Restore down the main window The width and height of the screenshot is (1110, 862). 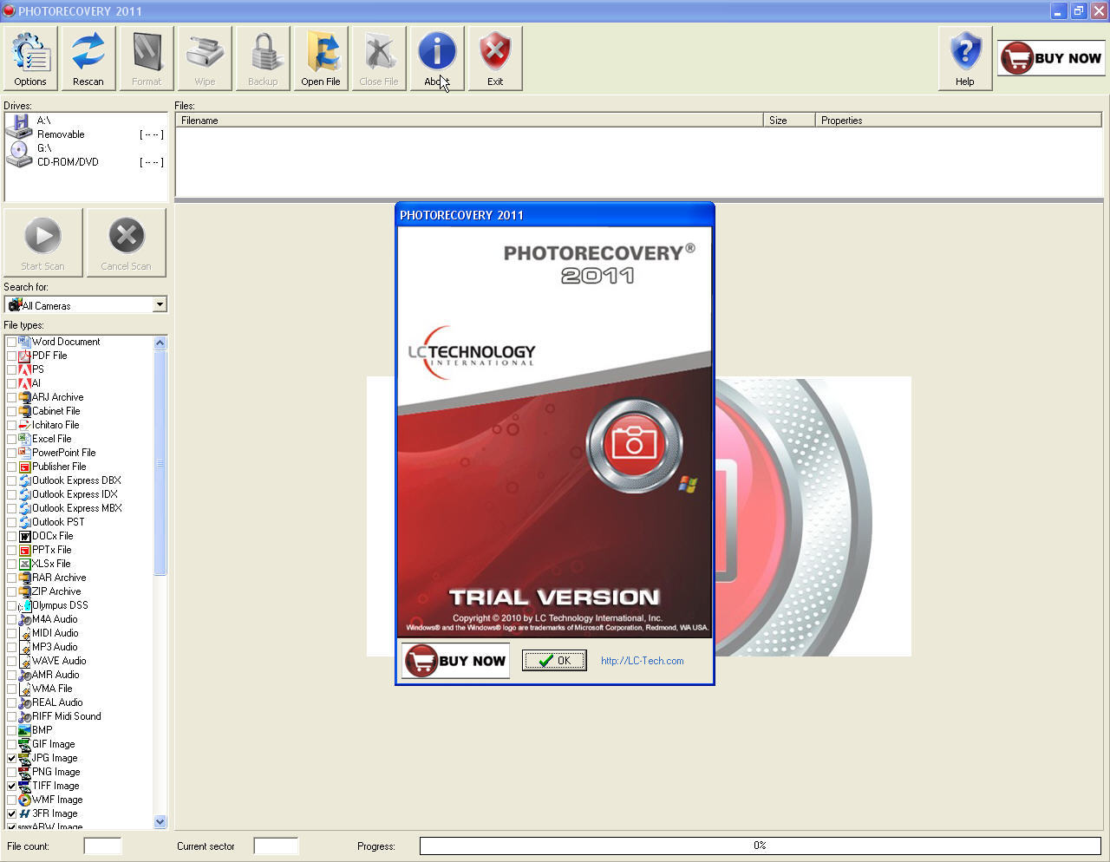pos(1079,10)
